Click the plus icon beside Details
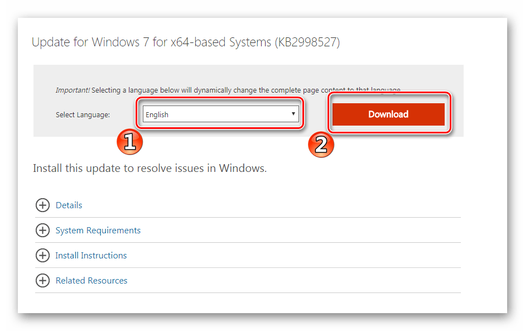Screen dimensions: 525x331 (x=42, y=205)
